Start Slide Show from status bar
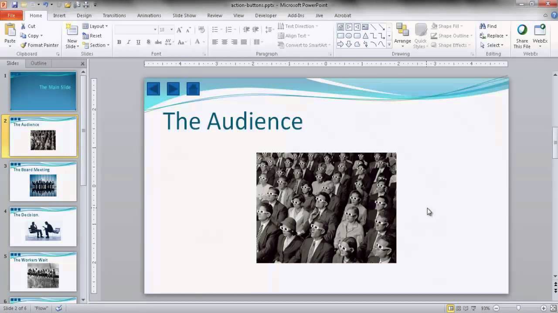Image resolution: width=558 pixels, height=313 pixels. point(473,308)
